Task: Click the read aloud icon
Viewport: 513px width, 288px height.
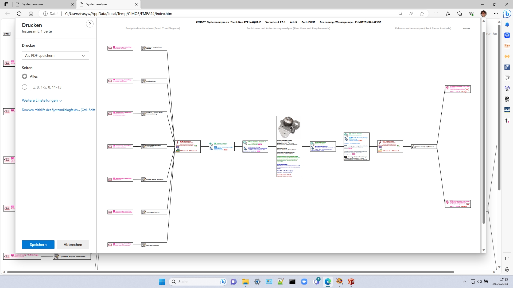Action: click(x=411, y=14)
